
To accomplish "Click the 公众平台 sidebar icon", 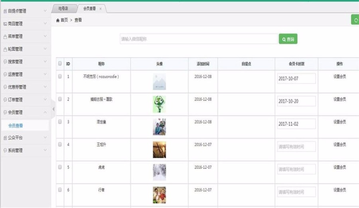I will click(5, 138).
